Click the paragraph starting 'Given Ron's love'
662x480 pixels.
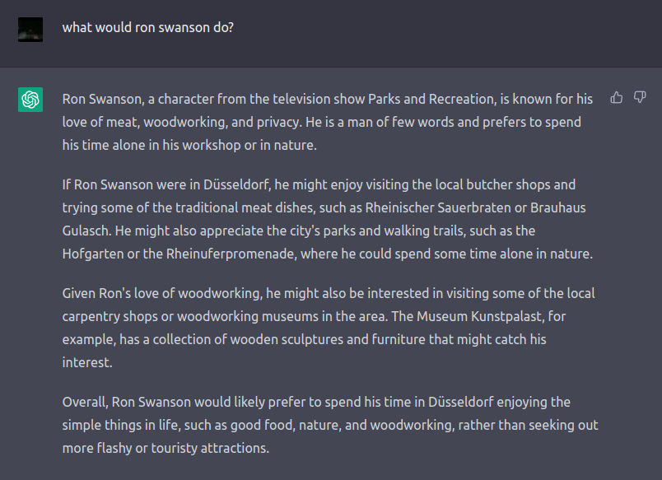tap(329, 328)
